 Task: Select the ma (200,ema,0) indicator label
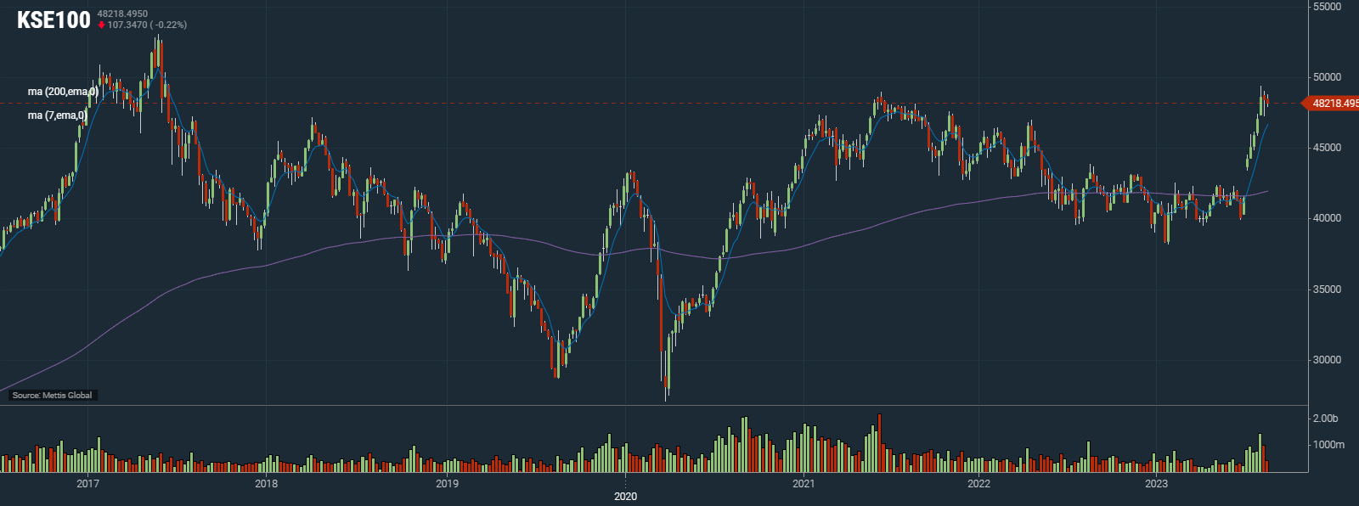(63, 92)
